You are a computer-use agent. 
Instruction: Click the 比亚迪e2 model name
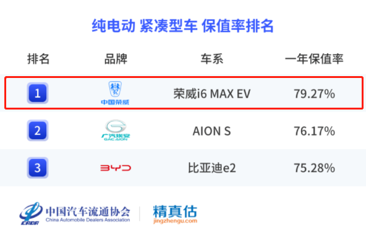point(212,168)
